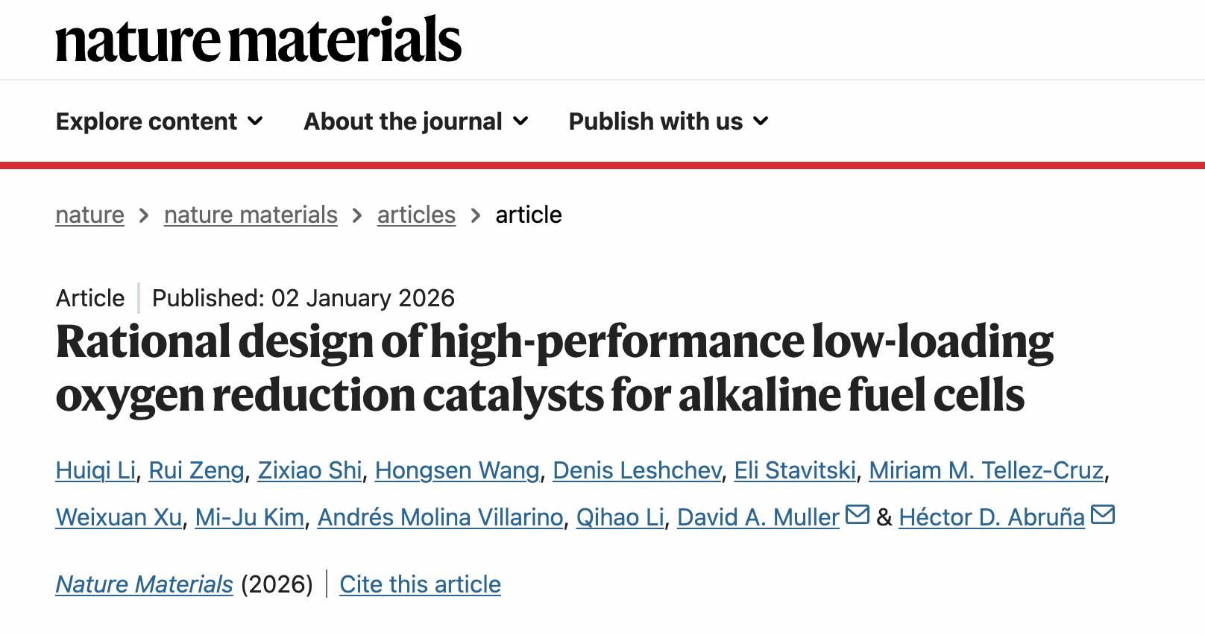Image resolution: width=1205 pixels, height=635 pixels.
Task: Select Miriam M. Tellez-Cruz author link
Action: [x=986, y=471]
